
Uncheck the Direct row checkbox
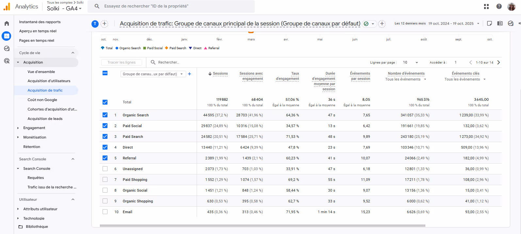tap(105, 147)
